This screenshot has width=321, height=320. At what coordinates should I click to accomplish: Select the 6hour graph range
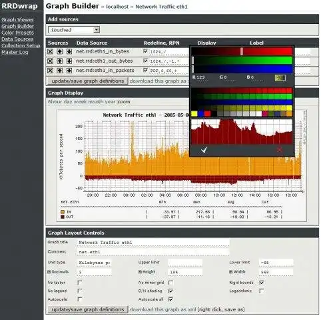[x=55, y=102]
